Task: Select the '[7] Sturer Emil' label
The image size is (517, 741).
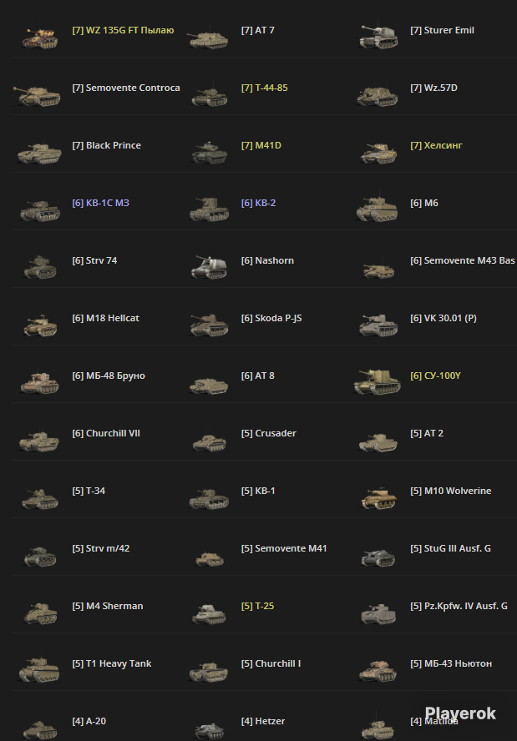Action: (442, 30)
